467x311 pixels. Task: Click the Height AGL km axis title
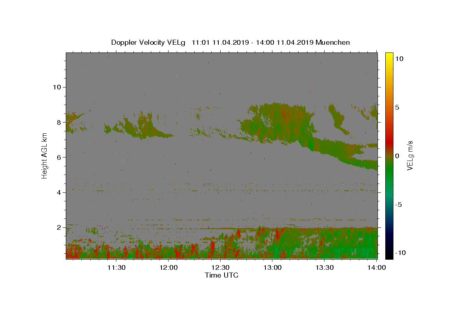45,155
